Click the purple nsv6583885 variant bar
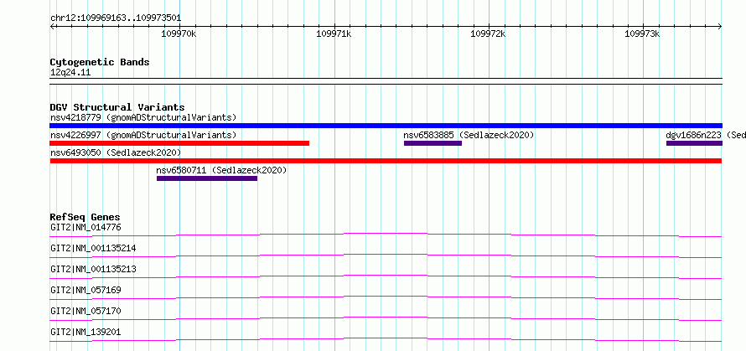Screen dimensions: 746x351 click(433, 143)
